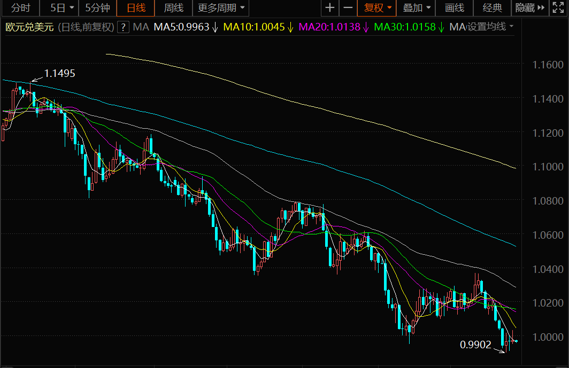Expand the 更多周期 dropdown
Image resolution: width=569 pixels, height=368 pixels.
(221, 7)
